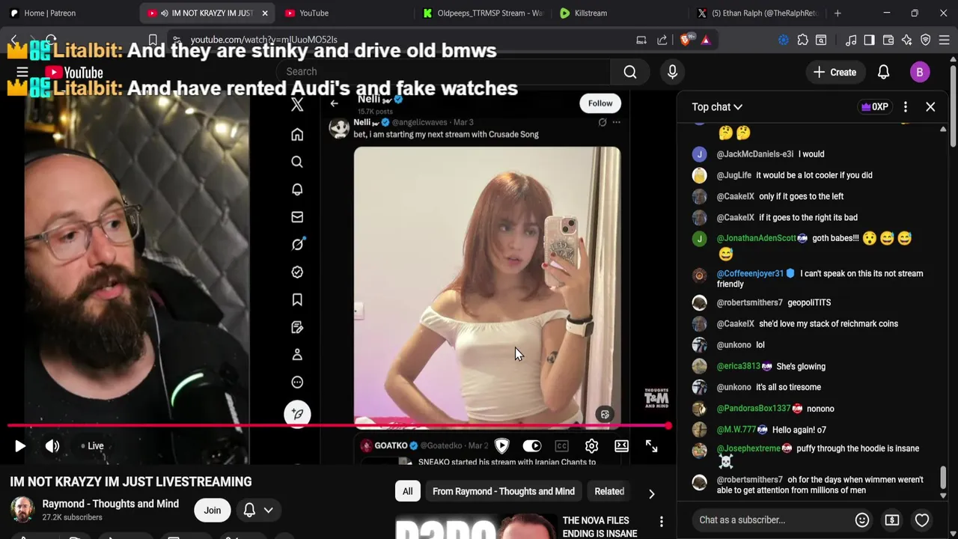The width and height of the screenshot is (958, 539).
Task: Open the channel avatar under the video
Action: [x=22, y=510]
